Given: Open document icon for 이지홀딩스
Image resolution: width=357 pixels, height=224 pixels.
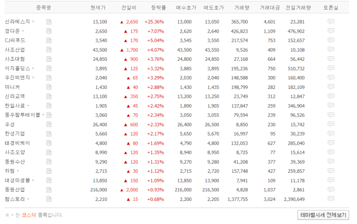Looking at the screenshot, I should [49, 68].
